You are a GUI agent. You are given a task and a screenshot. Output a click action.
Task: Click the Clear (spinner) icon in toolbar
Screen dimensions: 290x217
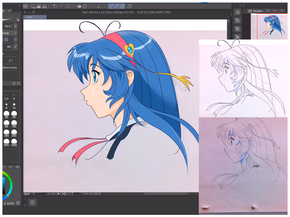[68, 6]
